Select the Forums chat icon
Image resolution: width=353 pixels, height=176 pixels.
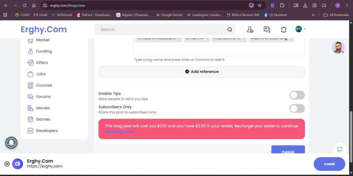[31, 97]
